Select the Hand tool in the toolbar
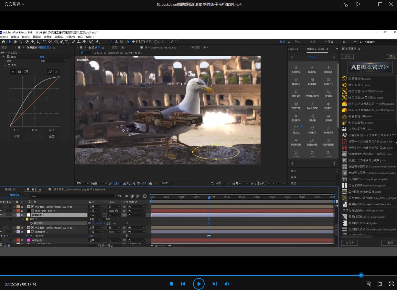Image resolution: width=397 pixels, height=290 pixels. click(15, 42)
